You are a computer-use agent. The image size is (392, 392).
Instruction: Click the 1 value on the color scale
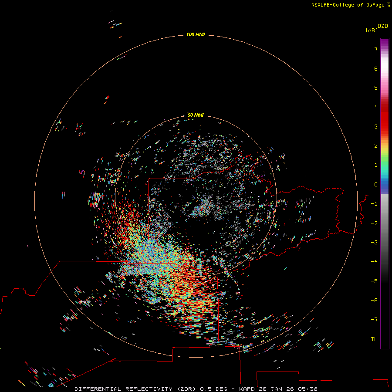pyautogui.click(x=376, y=165)
